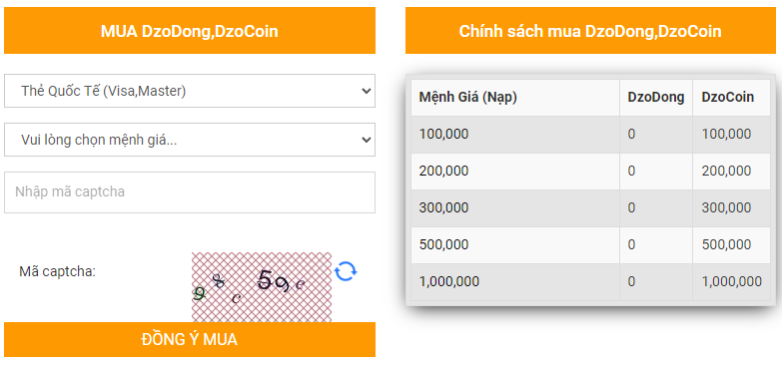The width and height of the screenshot is (782, 367).
Task: Click the dropdown arrow on Thẻ Quốc Tế
Action: point(367,91)
